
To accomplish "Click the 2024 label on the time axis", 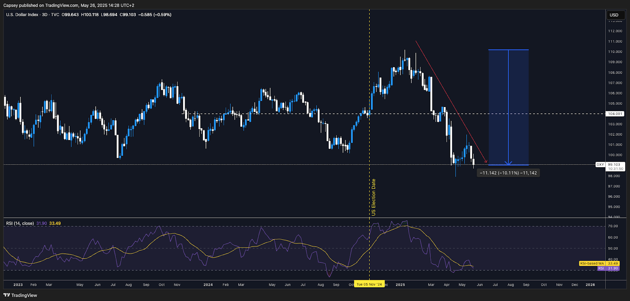I will tap(208, 285).
